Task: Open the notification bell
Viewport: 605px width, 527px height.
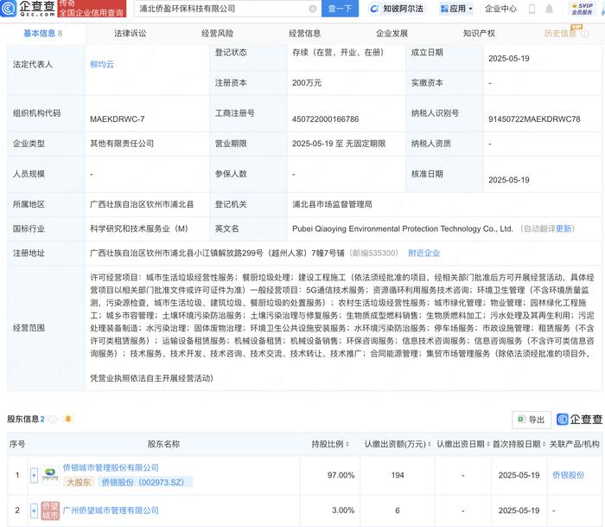Action: click(549, 9)
